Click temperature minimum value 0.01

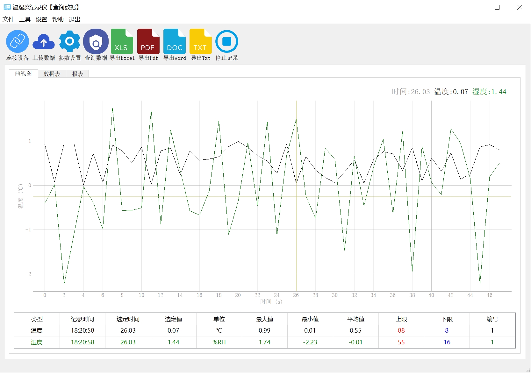[310, 331]
